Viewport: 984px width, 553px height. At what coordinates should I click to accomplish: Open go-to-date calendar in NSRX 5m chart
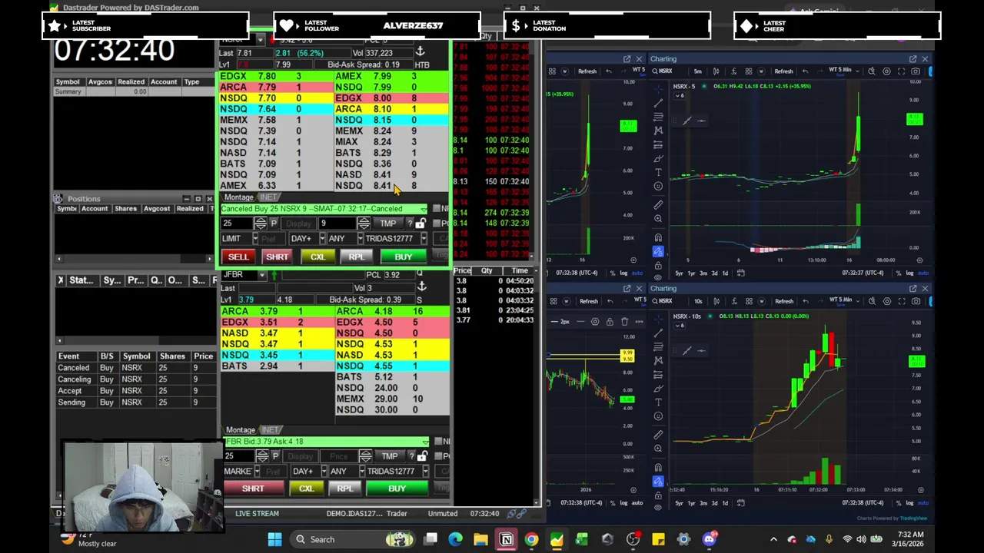coord(740,273)
